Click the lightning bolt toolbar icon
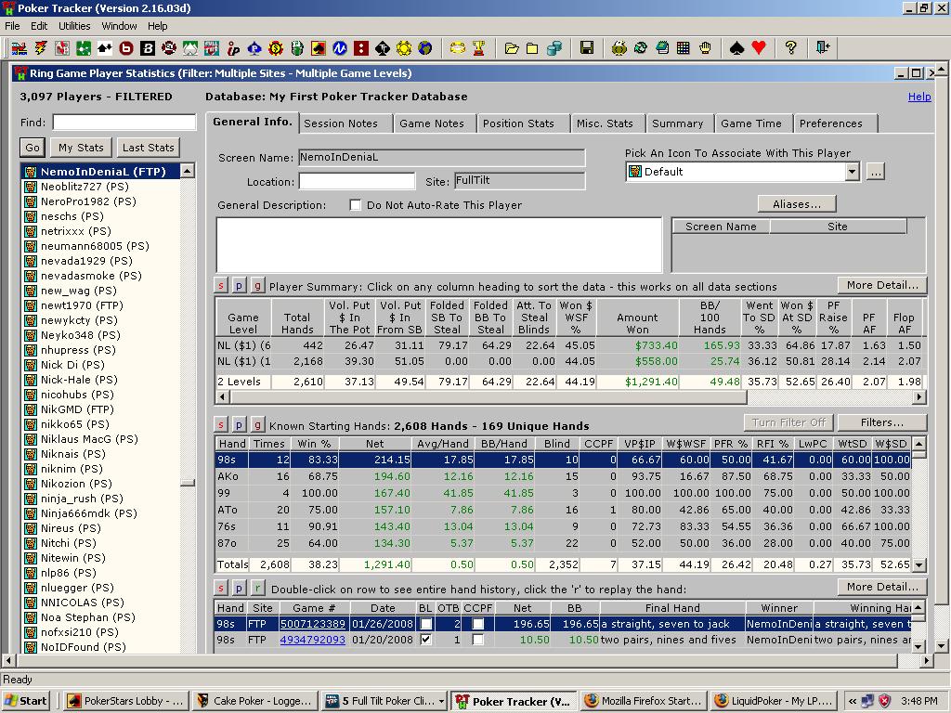951x713 pixels. click(41, 48)
